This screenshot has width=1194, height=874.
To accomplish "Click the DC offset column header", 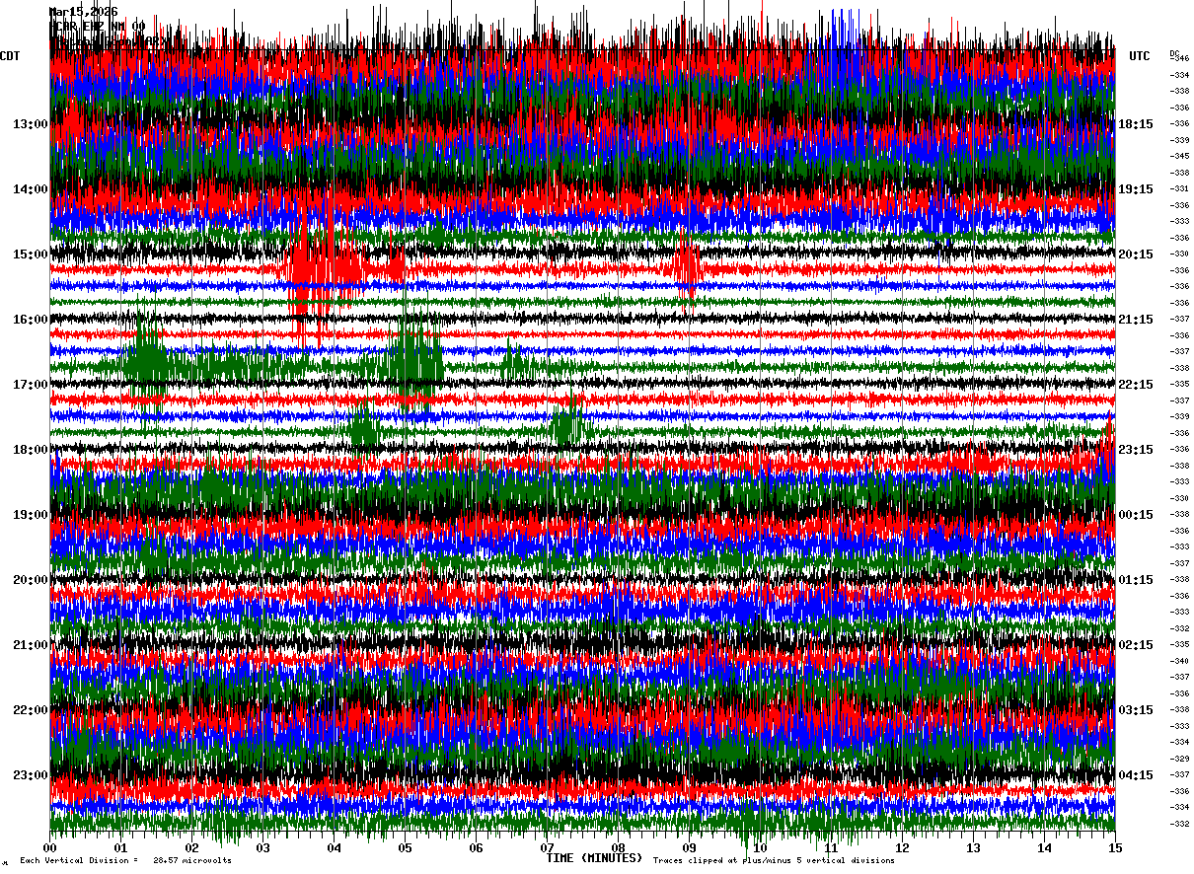I will coord(1174,53).
